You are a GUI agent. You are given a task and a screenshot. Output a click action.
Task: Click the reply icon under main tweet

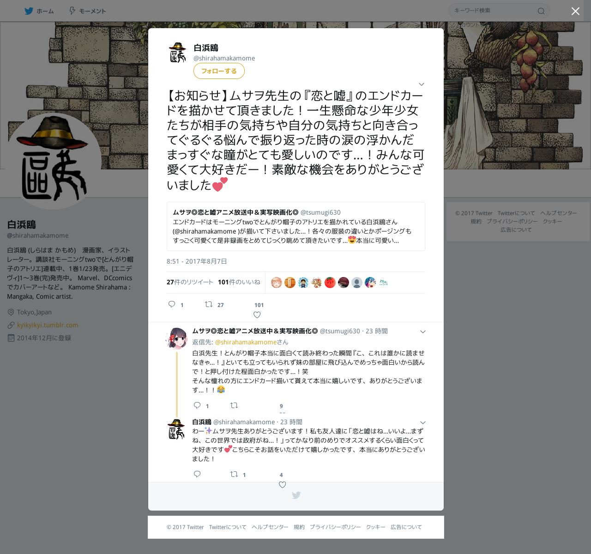click(172, 304)
